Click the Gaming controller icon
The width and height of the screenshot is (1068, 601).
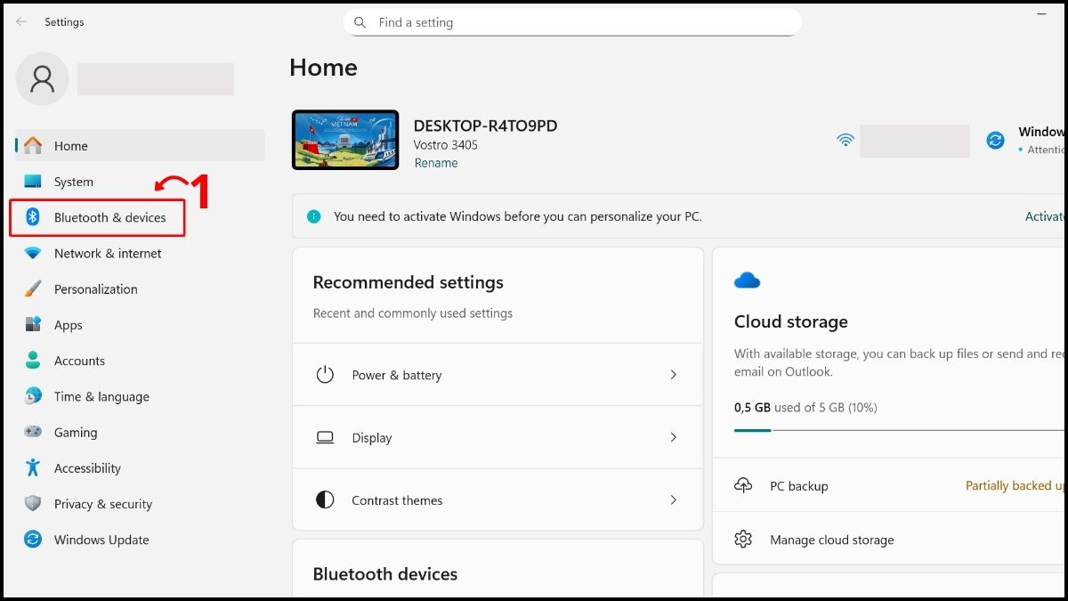(x=33, y=432)
